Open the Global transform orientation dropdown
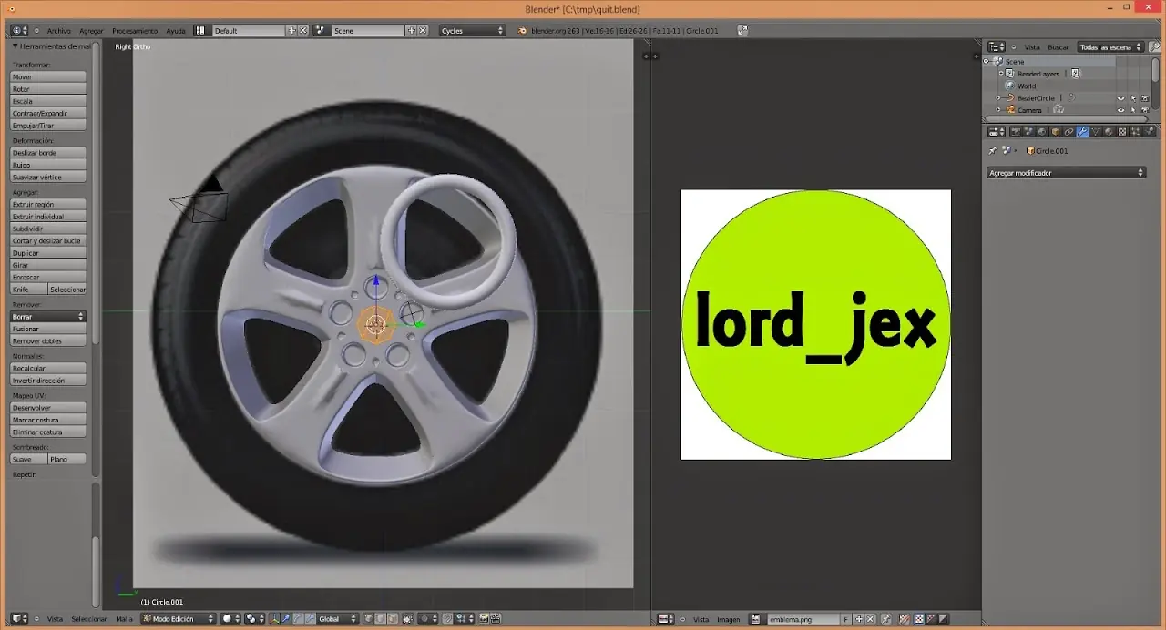This screenshot has width=1166, height=630. [x=338, y=620]
